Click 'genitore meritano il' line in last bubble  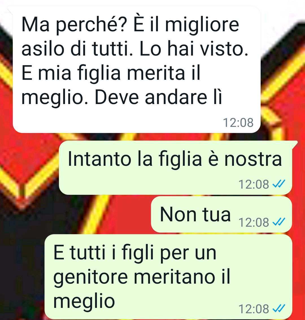click(142, 277)
